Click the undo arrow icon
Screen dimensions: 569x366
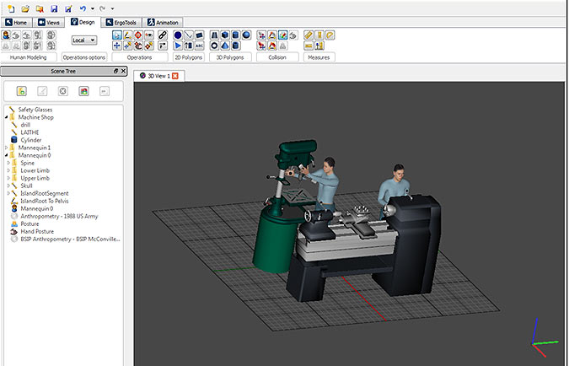pos(82,8)
